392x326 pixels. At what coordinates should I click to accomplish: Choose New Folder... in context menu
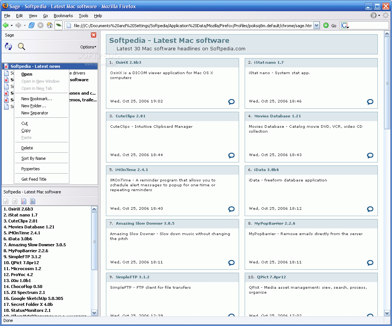tap(41, 106)
